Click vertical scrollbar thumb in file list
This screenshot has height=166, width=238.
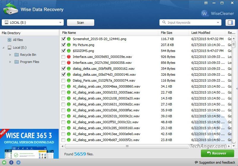234,45
